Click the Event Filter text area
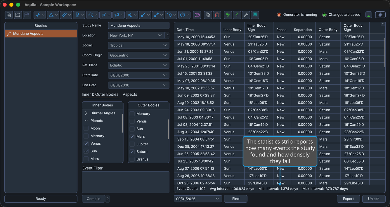The width and height of the screenshot is (390, 207). (126, 182)
